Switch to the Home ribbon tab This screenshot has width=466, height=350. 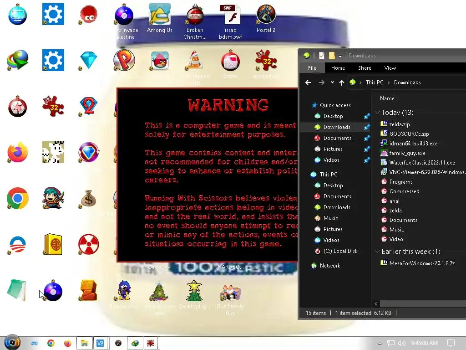(338, 68)
